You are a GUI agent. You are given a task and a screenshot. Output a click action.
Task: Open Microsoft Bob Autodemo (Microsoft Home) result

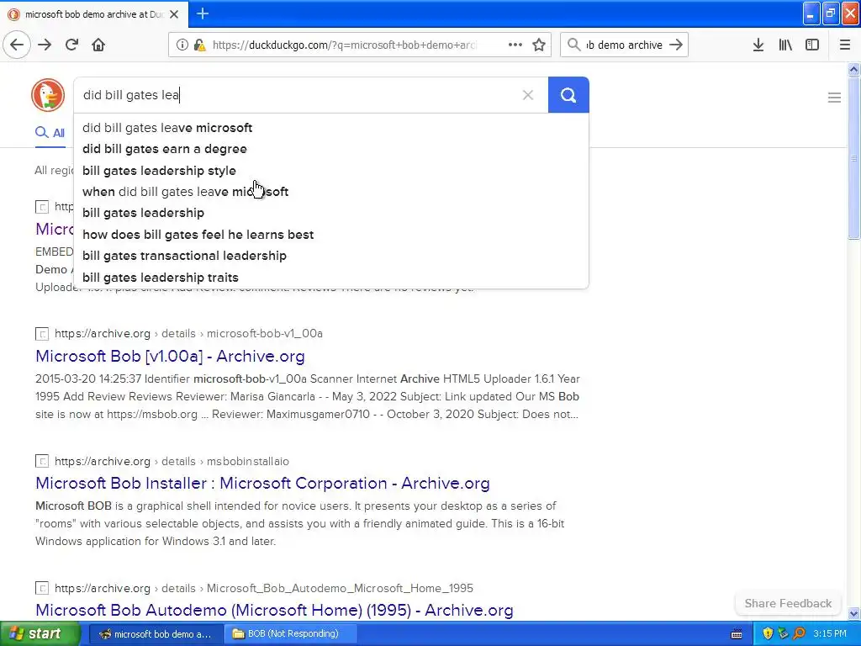pyautogui.click(x=275, y=611)
